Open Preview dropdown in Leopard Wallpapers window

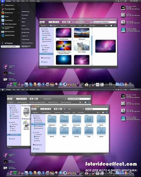(x=54, y=25)
